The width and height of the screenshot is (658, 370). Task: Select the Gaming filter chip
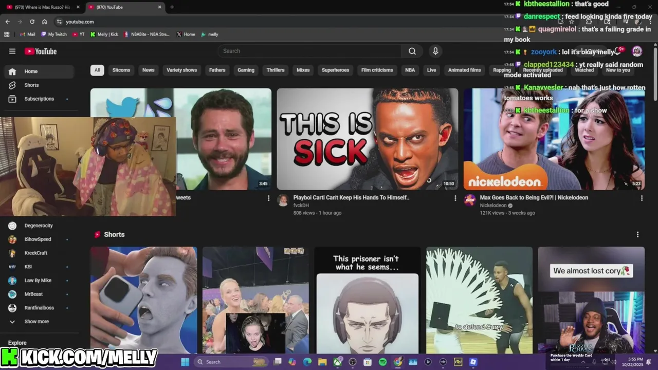tap(246, 70)
